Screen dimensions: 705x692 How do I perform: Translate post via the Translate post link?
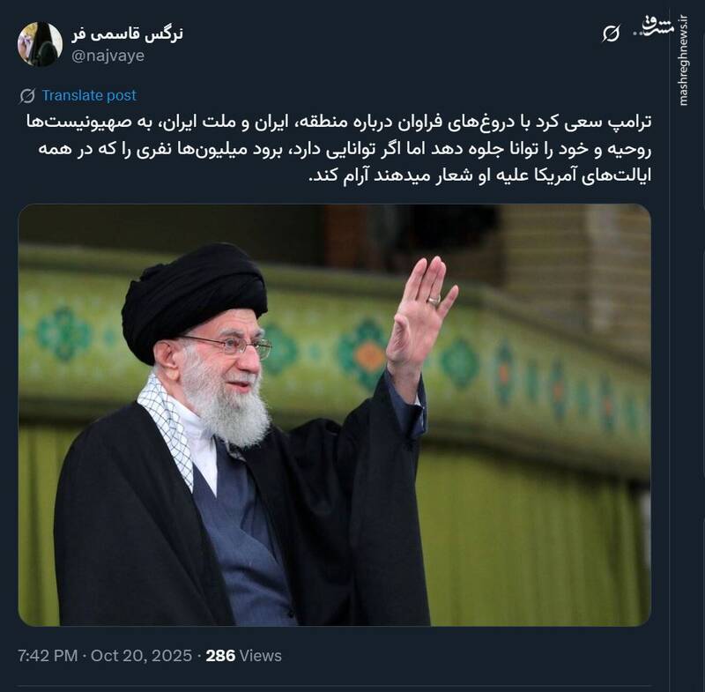pos(89,95)
